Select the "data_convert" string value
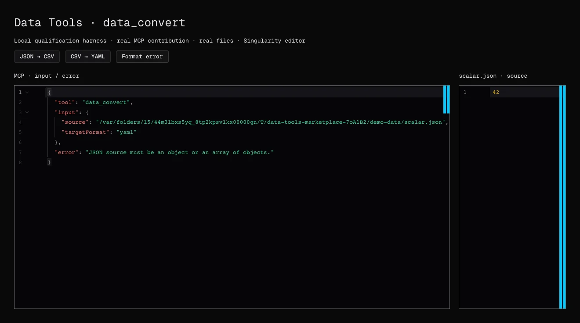 pos(106,102)
